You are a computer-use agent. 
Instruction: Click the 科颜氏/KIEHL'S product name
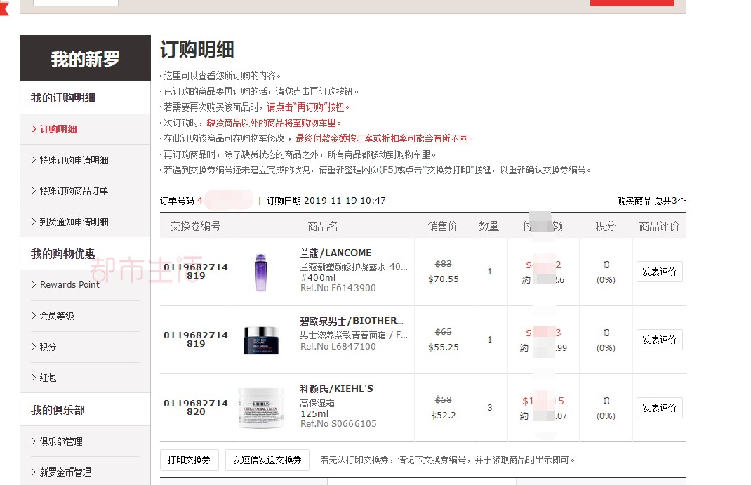click(337, 389)
